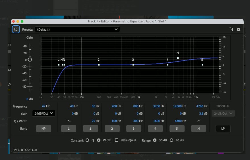Select control point 3 on graph
The width and height of the screenshot is (250, 160).
tap(133, 65)
